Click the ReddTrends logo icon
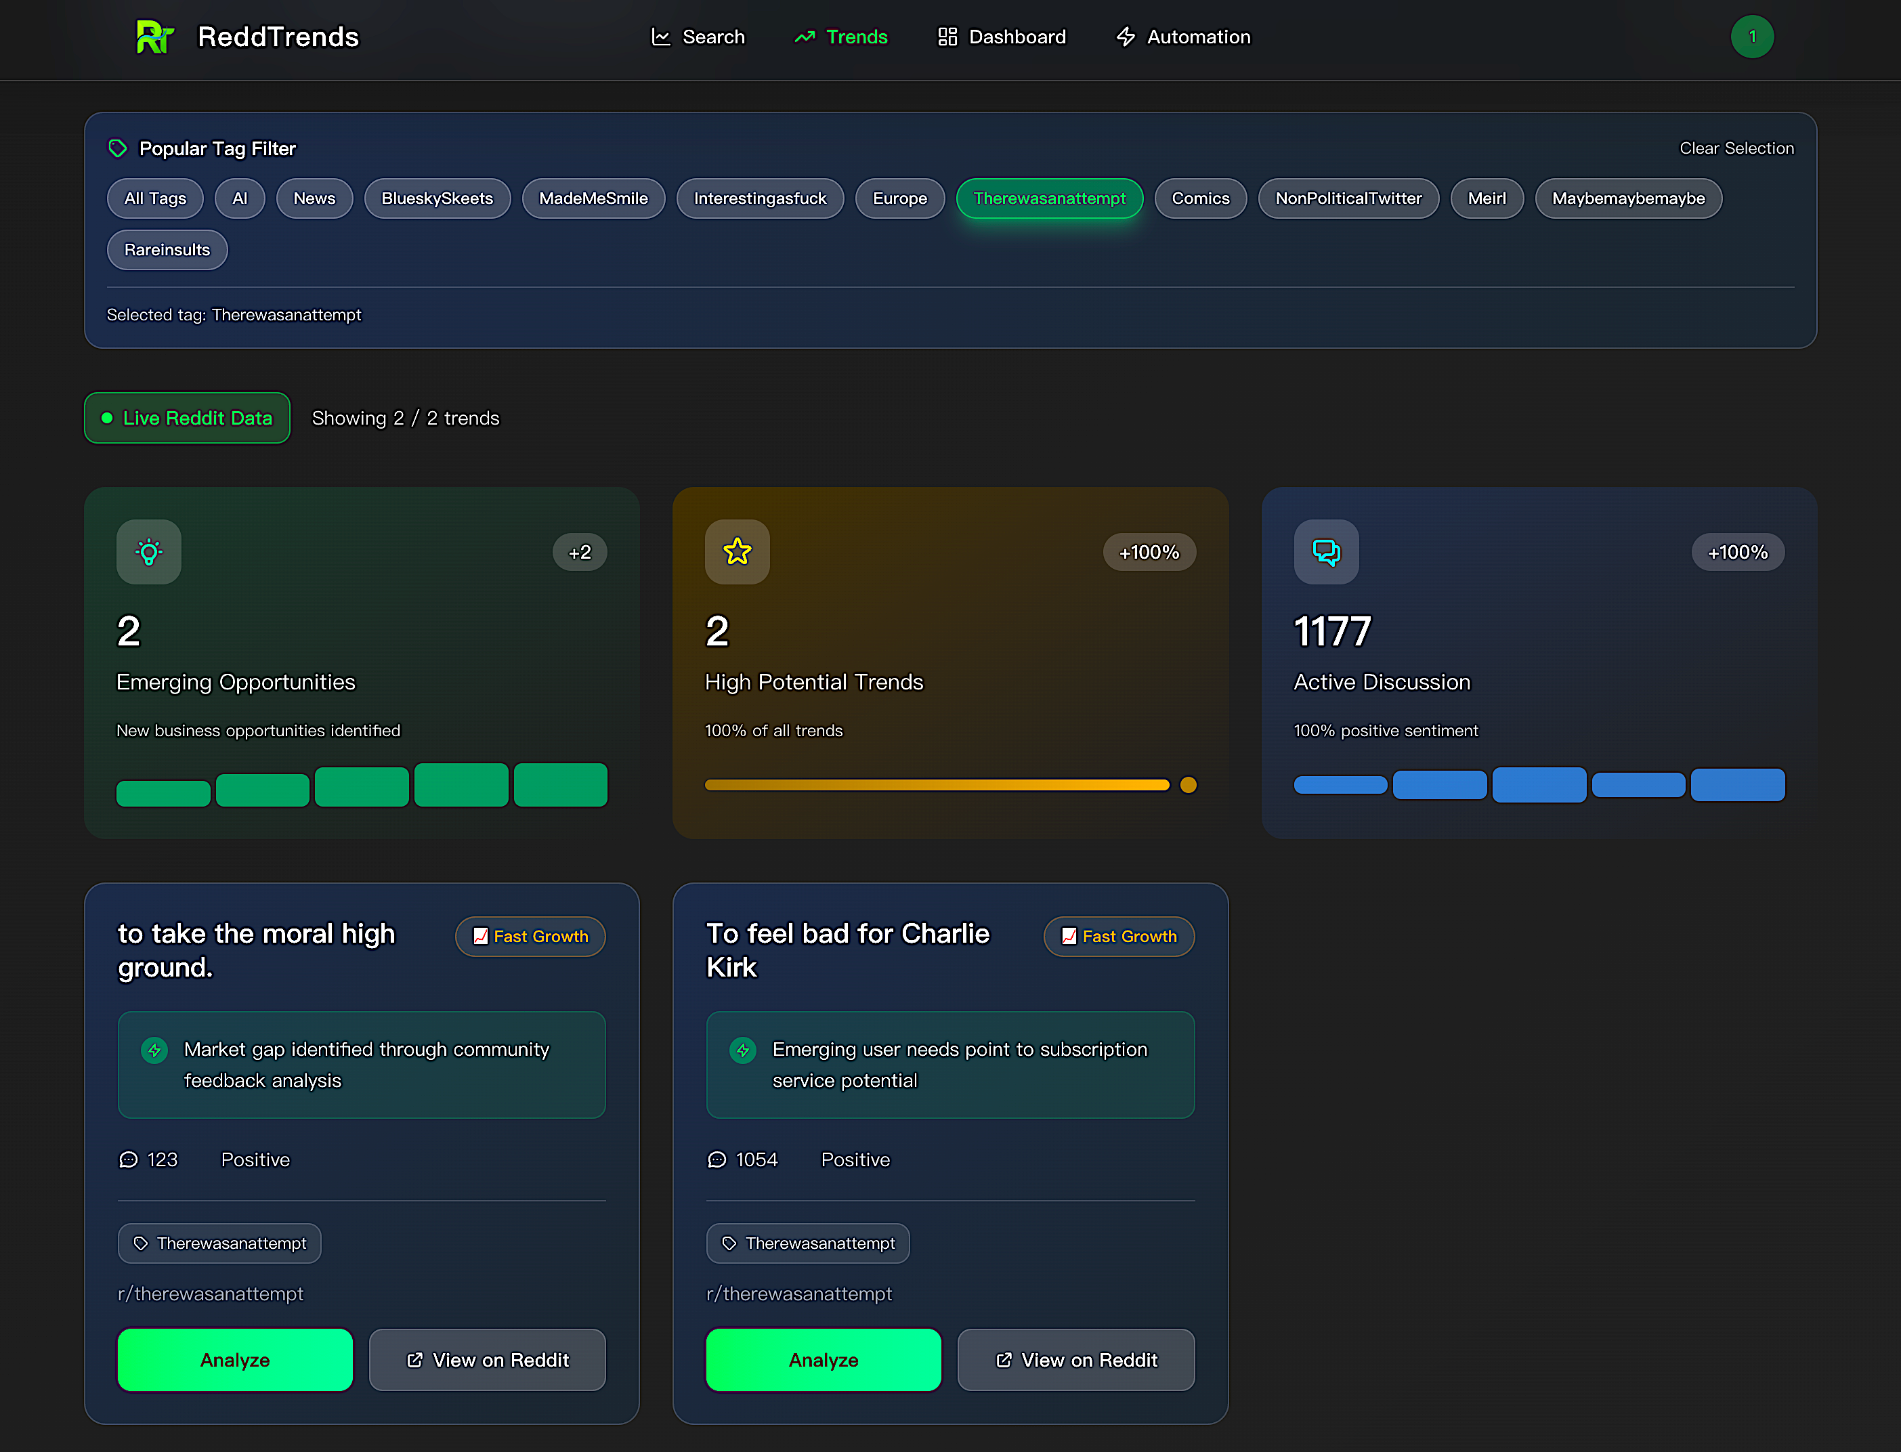This screenshot has width=1901, height=1452. pyautogui.click(x=154, y=37)
